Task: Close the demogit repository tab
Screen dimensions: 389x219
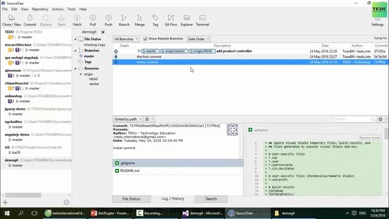Action: tap(103, 32)
